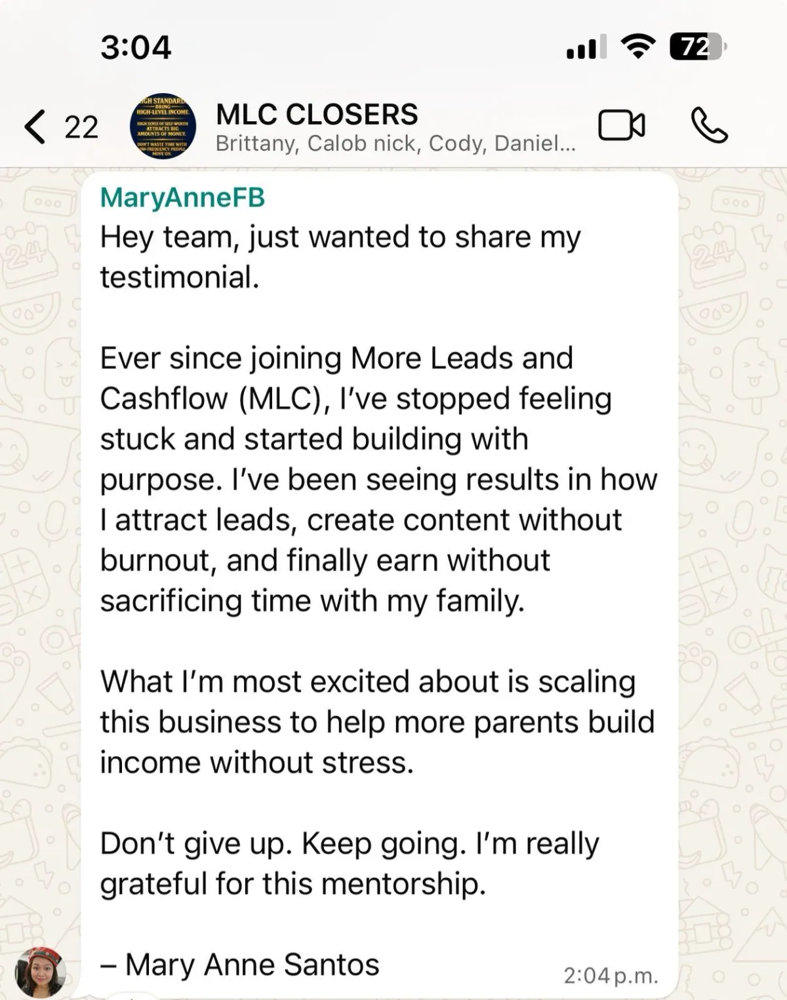Start a voice call via phone icon
Image resolution: width=787 pixels, height=1000 pixels.
point(709,125)
